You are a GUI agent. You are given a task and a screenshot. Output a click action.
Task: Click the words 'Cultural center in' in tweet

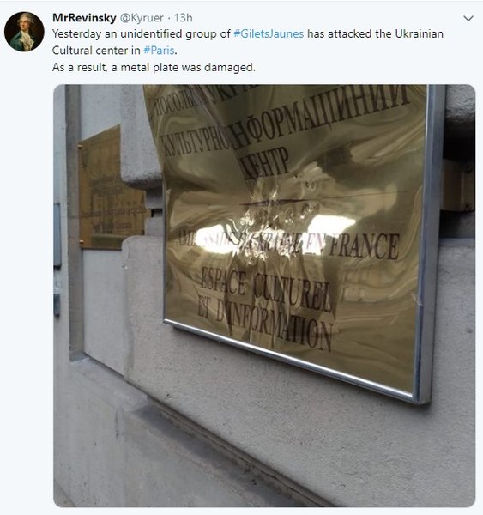point(96,51)
